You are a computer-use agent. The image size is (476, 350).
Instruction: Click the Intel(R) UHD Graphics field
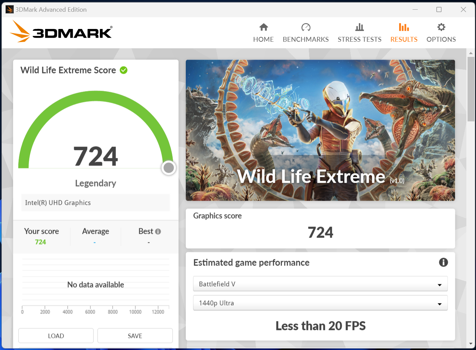click(95, 203)
